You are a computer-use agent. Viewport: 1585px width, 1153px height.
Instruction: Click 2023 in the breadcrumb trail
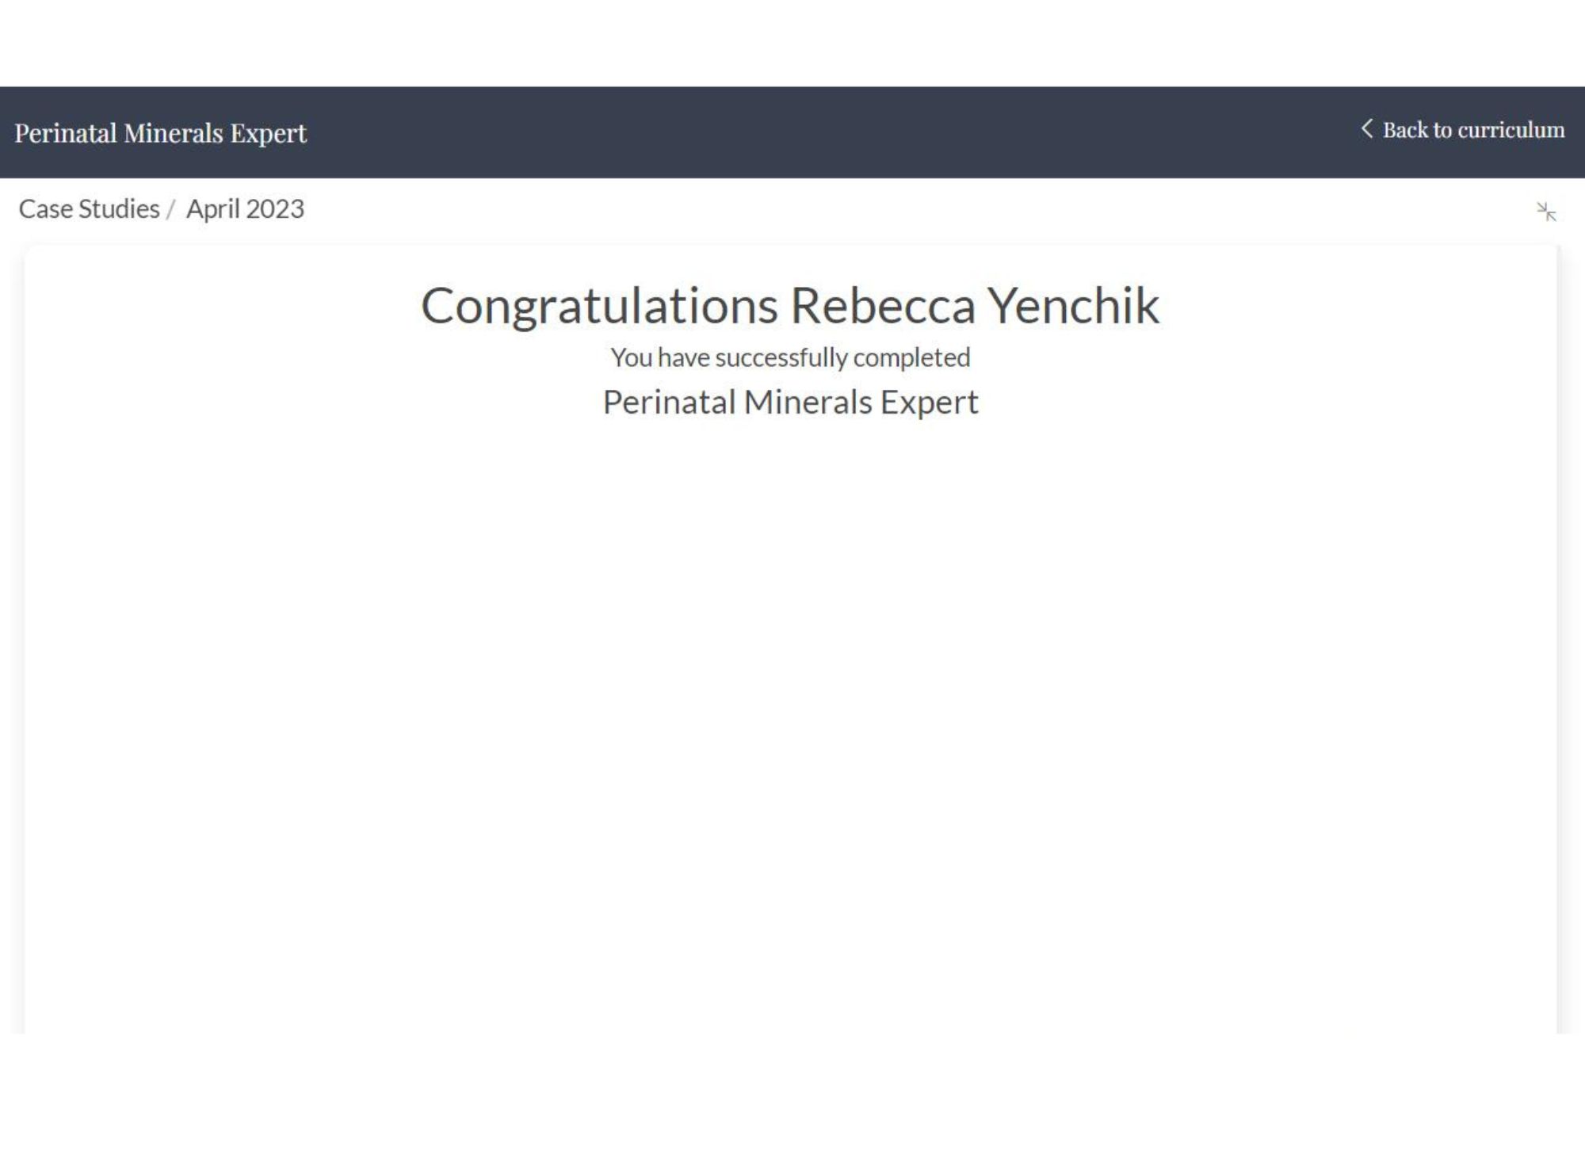click(275, 209)
